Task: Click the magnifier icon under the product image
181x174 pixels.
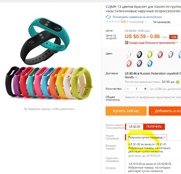Action: coord(25,109)
